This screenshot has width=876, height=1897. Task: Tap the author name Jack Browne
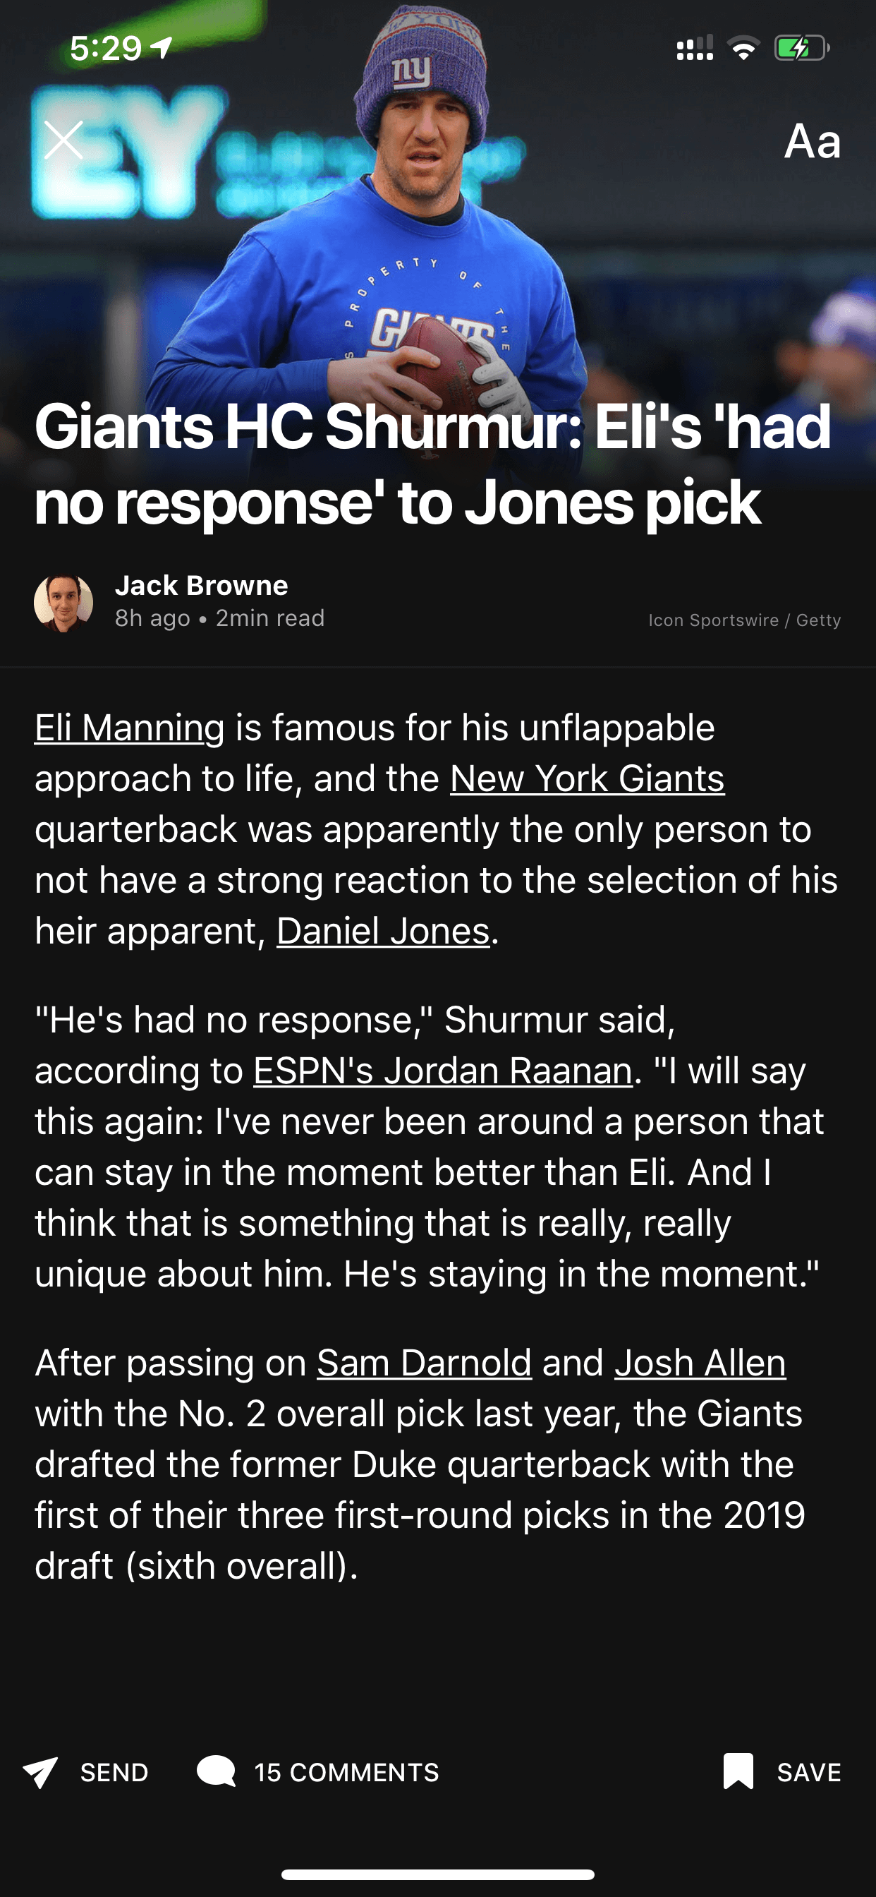202,586
